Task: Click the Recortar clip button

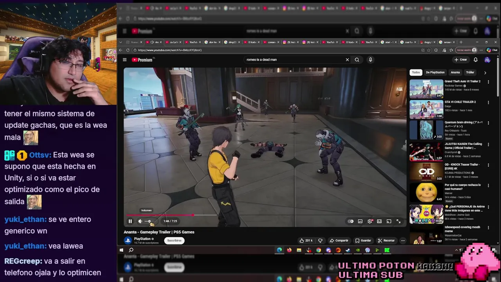Action: coord(386,240)
